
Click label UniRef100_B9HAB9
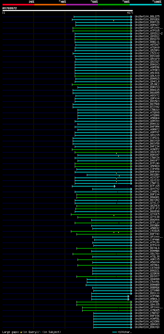tap(147, 285)
